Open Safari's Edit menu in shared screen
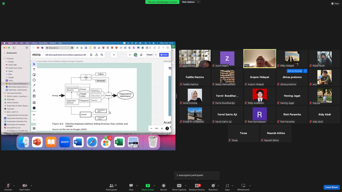Viewport: 342px width, 192px height. (21, 43)
